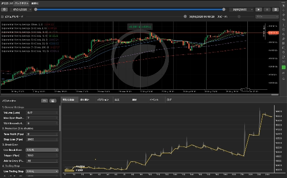Click the right handle of date range slider
Viewport: 287px width, 178px height.
pos(224,10)
